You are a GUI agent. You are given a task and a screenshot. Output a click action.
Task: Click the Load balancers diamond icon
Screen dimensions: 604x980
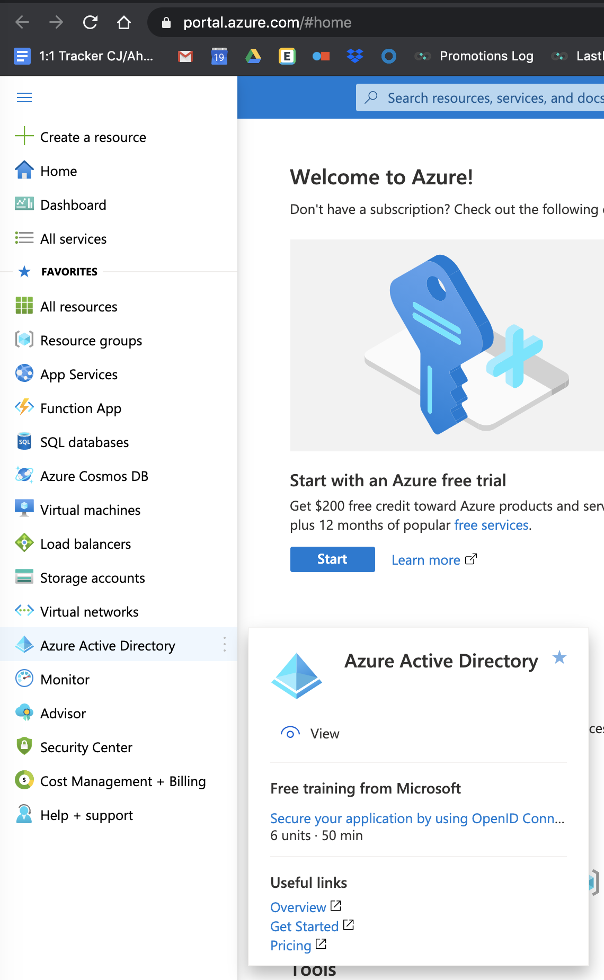pyautogui.click(x=24, y=543)
